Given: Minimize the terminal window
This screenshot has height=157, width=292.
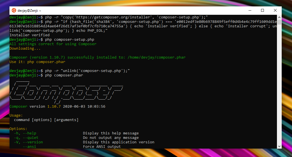Looking at the screenshot, I should pyautogui.click(x=250, y=10).
